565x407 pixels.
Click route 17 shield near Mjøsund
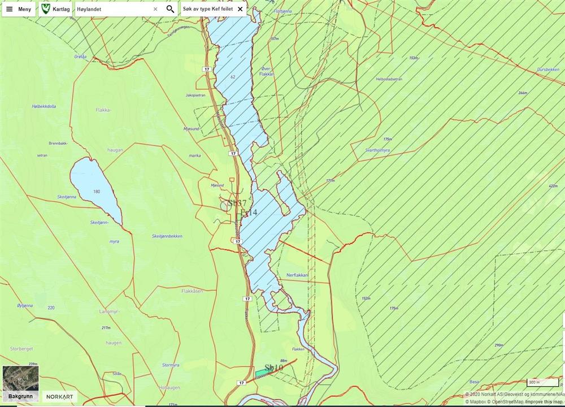click(x=232, y=154)
